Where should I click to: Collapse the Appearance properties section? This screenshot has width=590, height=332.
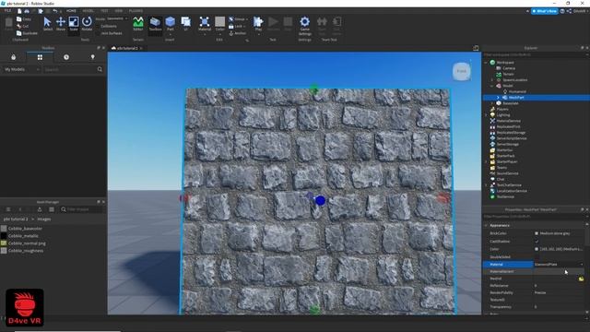pos(486,225)
